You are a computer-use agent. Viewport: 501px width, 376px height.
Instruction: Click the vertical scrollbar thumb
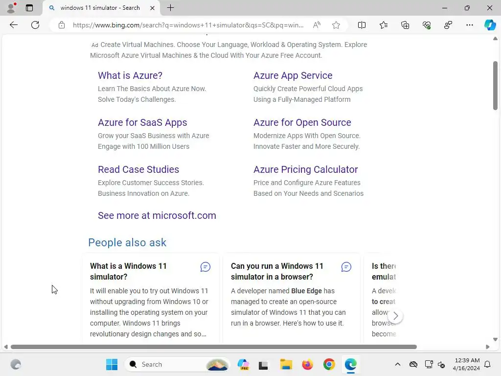pos(495,86)
